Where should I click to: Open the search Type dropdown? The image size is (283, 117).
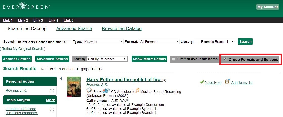103,42
